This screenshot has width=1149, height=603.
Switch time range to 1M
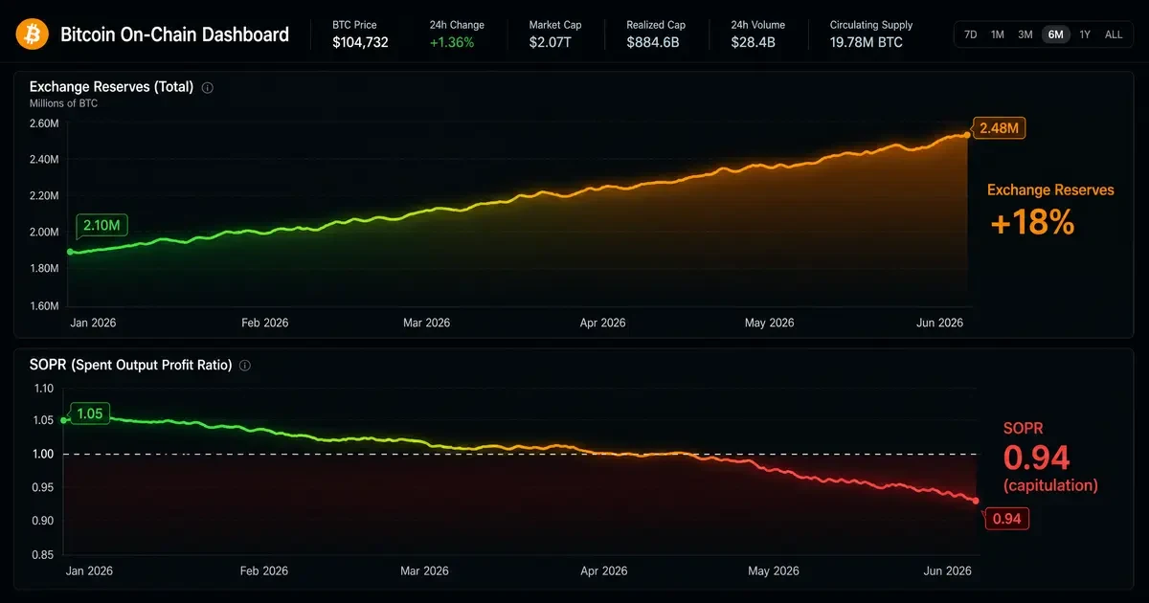tap(998, 34)
